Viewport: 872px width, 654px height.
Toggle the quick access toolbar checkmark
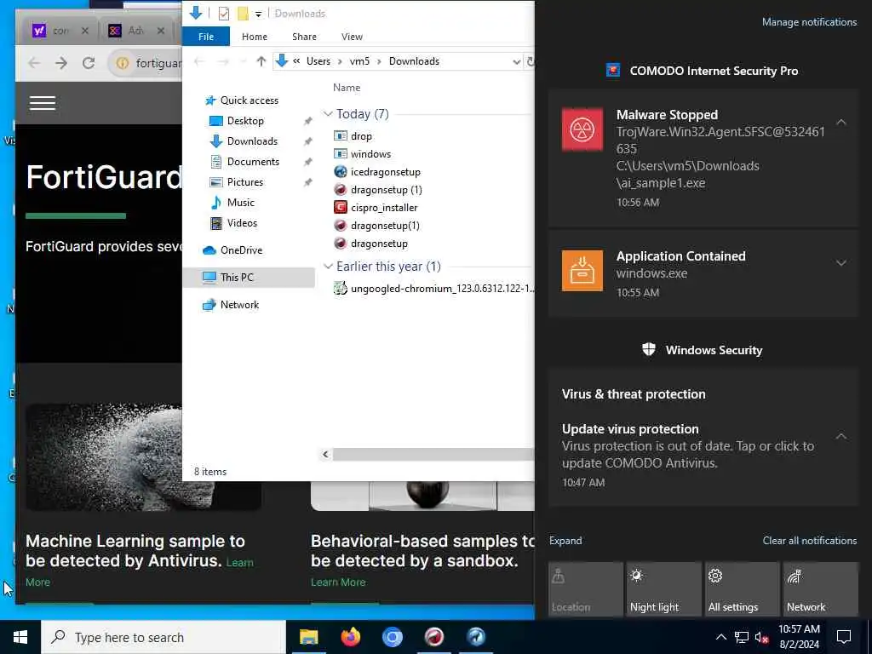[224, 14]
